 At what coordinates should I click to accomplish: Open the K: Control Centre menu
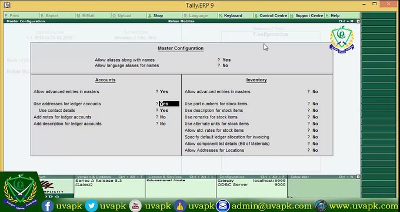pyautogui.click(x=271, y=15)
